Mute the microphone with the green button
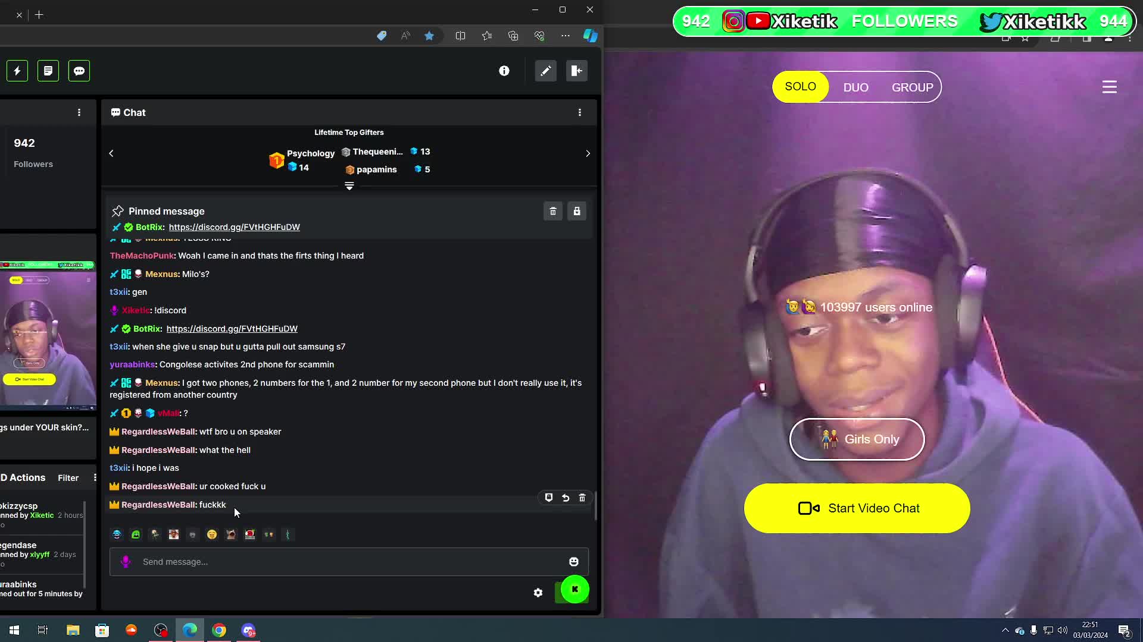The height and width of the screenshot is (642, 1143). [x=573, y=590]
